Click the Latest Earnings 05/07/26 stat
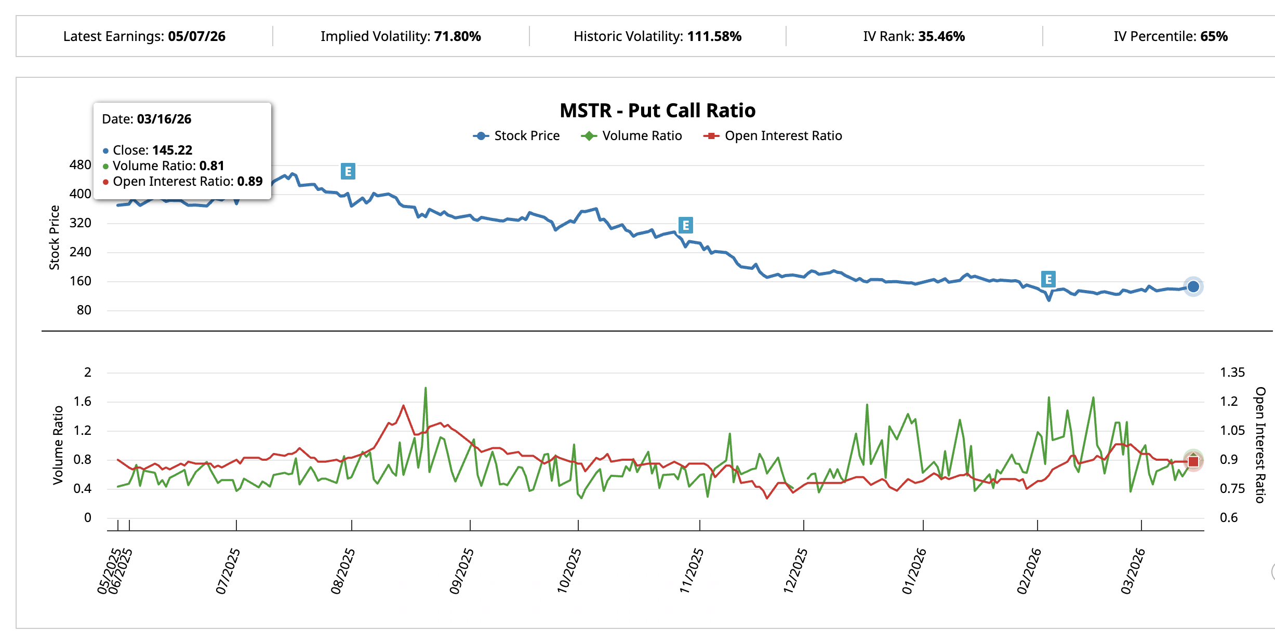 pyautogui.click(x=144, y=36)
